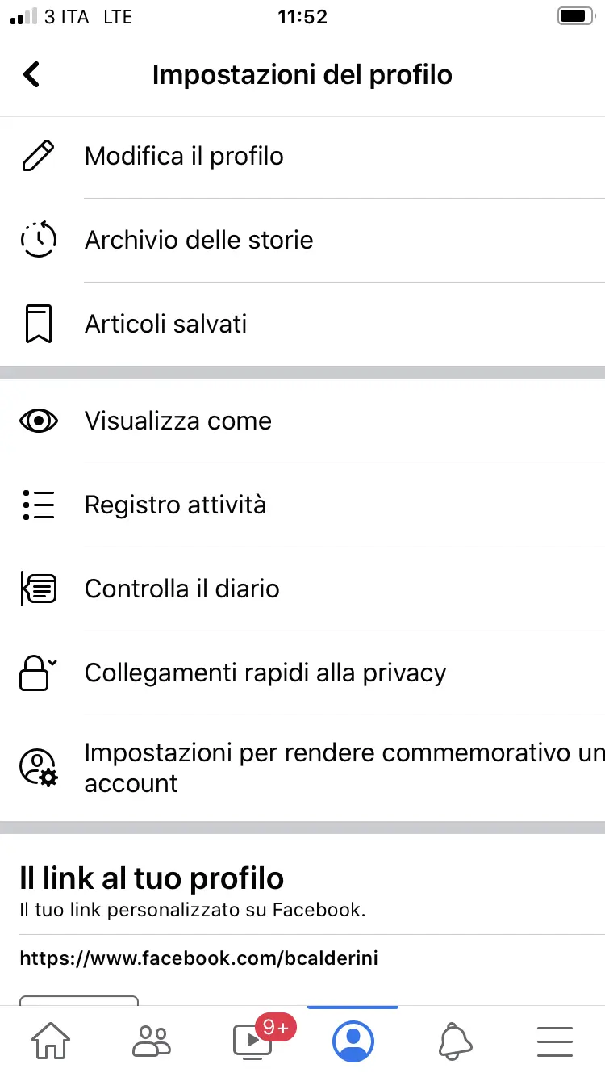Select Articoli salvati
Viewport: 605px width, 1077px height.
pyautogui.click(x=165, y=324)
